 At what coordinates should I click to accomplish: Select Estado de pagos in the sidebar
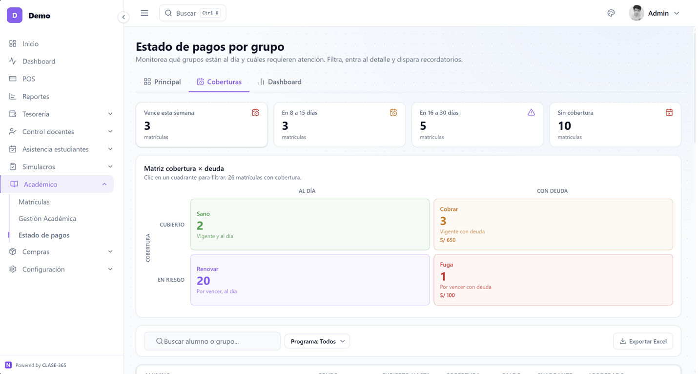pyautogui.click(x=44, y=235)
